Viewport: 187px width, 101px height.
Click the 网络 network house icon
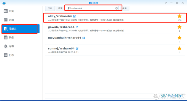(5, 46)
